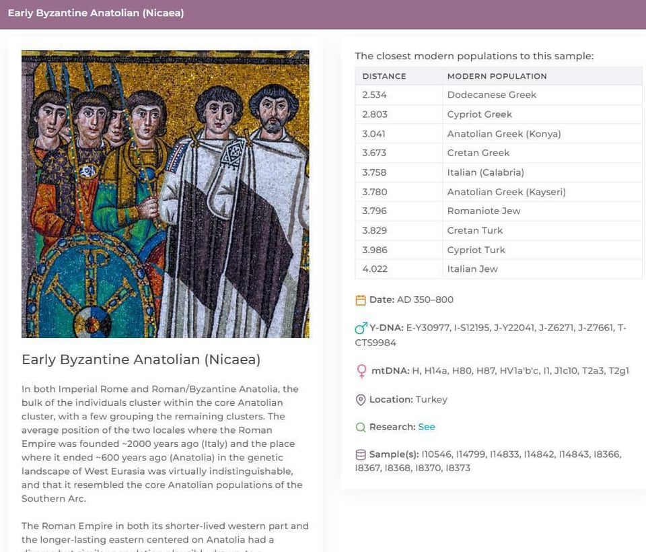Select the Cypriot Greek population entry
646x552 pixels.
point(479,114)
